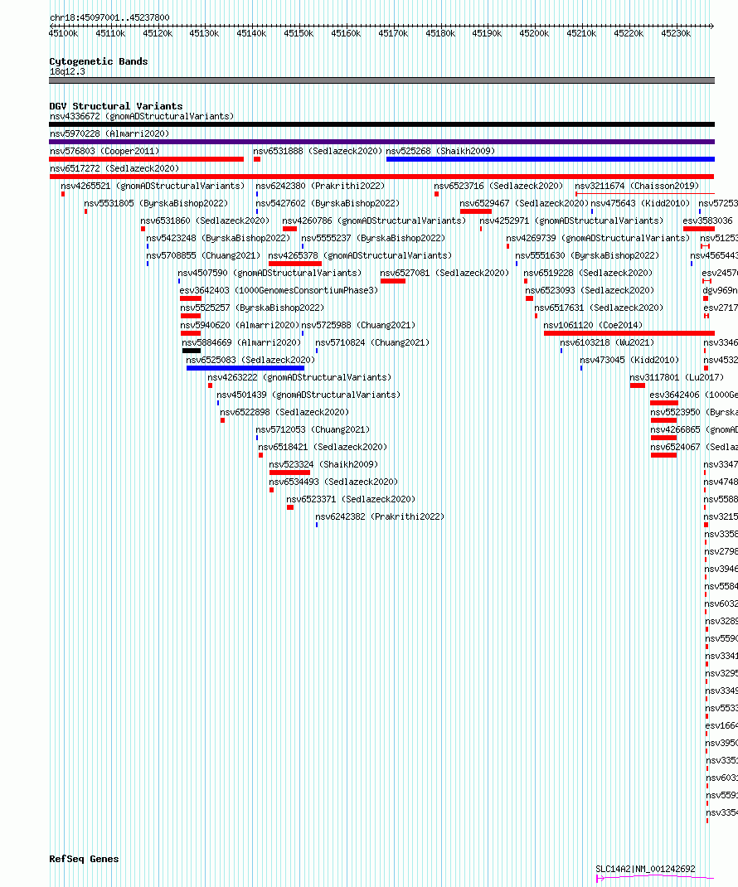Viewport: 738px width, 887px height.
Task: Click the nsv525268 Shaikh2009 blue bar
Action: point(550,159)
